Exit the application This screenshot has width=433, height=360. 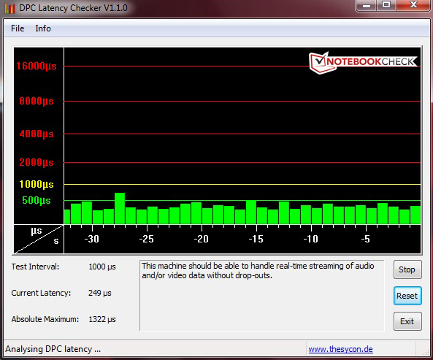407,321
